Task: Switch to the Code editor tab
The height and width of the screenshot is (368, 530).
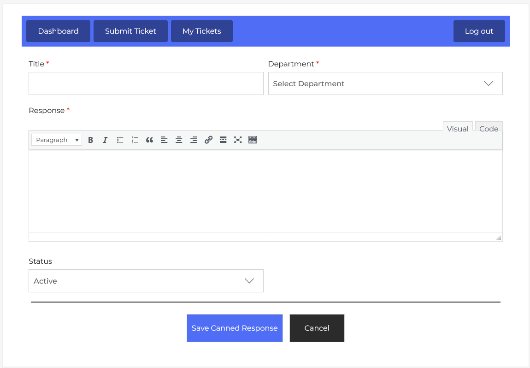Action: pyautogui.click(x=489, y=129)
